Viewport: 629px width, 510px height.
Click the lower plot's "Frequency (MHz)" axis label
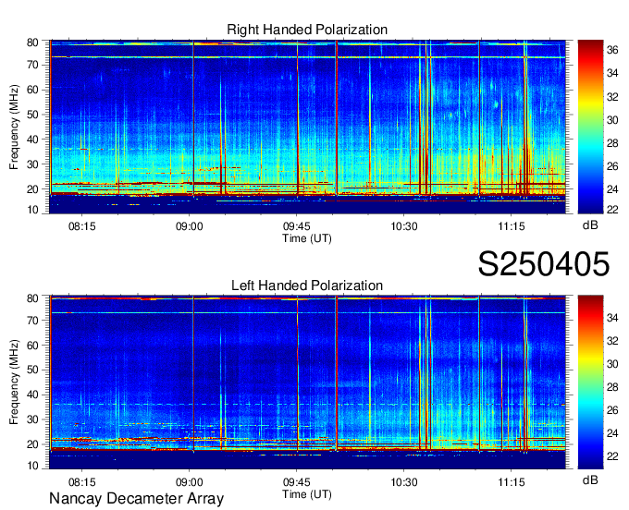click(x=14, y=382)
